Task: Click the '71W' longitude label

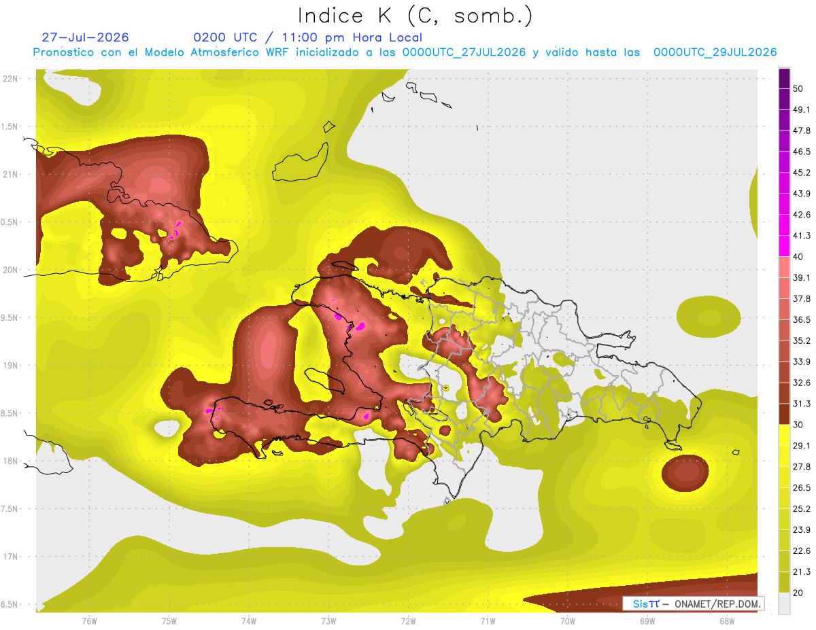Action: pos(488,621)
